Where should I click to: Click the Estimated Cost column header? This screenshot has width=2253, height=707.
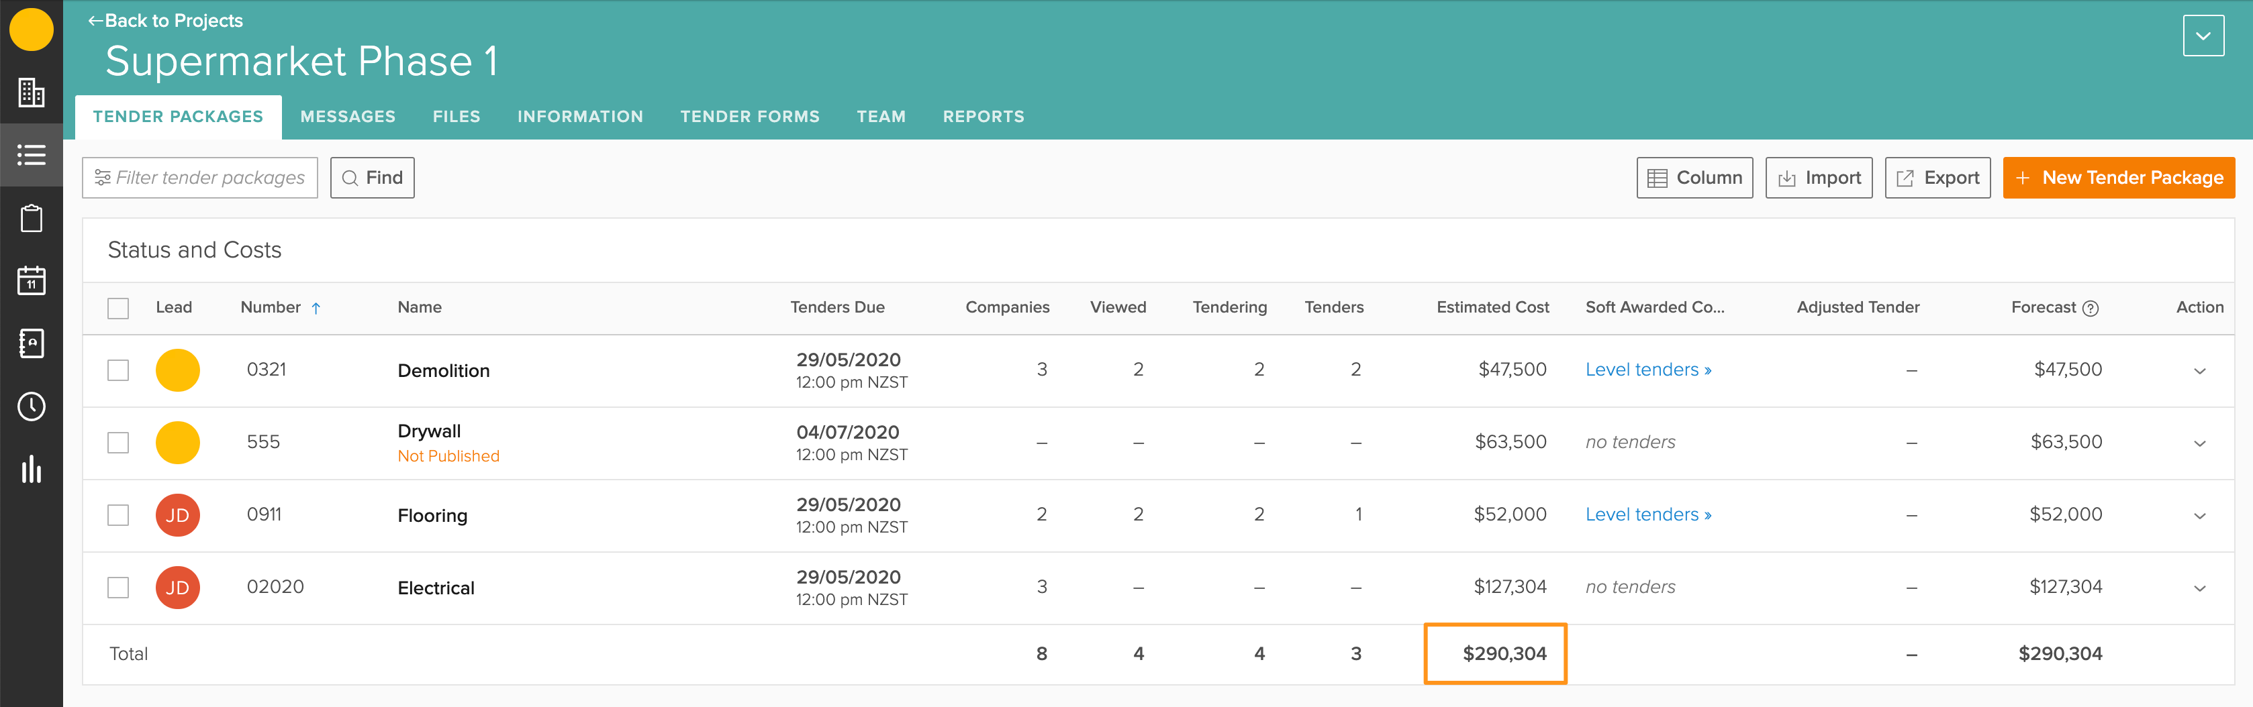click(1492, 308)
